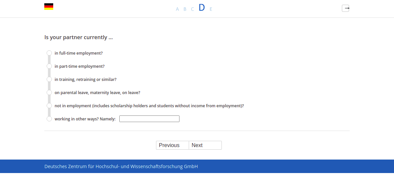Viewport: 394px width, 176px height.
Task: Jump to section A in progress header
Action: pos(177,9)
